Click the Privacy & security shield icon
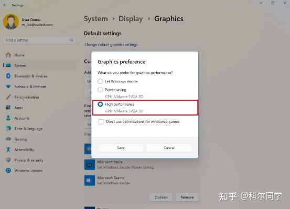Image resolution: width=290 pixels, height=209 pixels. tap(8, 160)
